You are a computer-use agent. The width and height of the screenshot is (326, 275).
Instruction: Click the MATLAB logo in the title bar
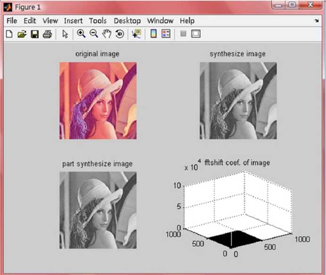[x=8, y=7]
